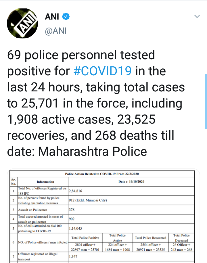Click the Total Police Recovered cell
The height and width of the screenshot is (263, 207).
click(150, 238)
